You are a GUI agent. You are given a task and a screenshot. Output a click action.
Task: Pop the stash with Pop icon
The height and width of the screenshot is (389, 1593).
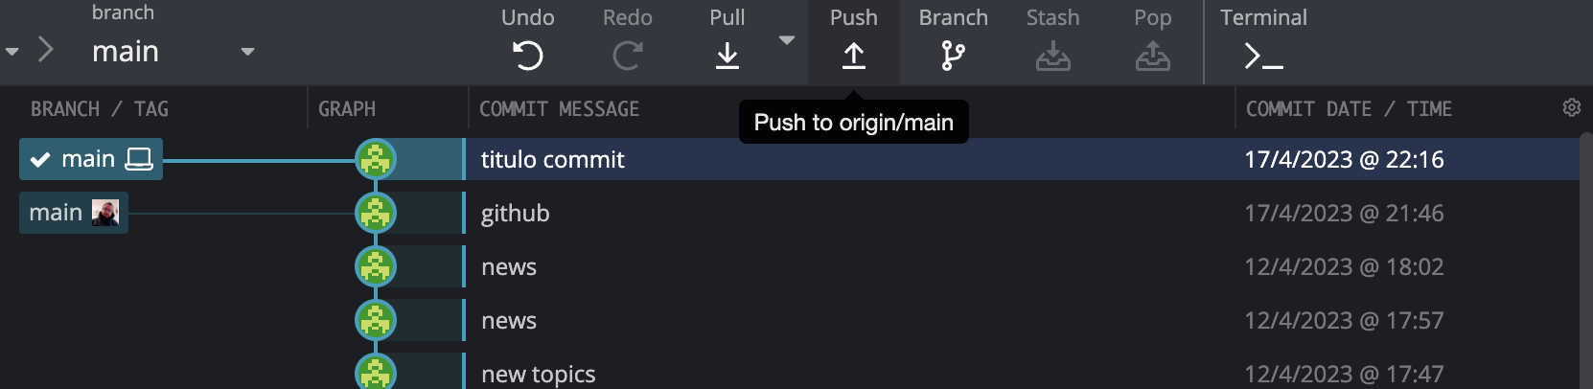click(x=1152, y=56)
